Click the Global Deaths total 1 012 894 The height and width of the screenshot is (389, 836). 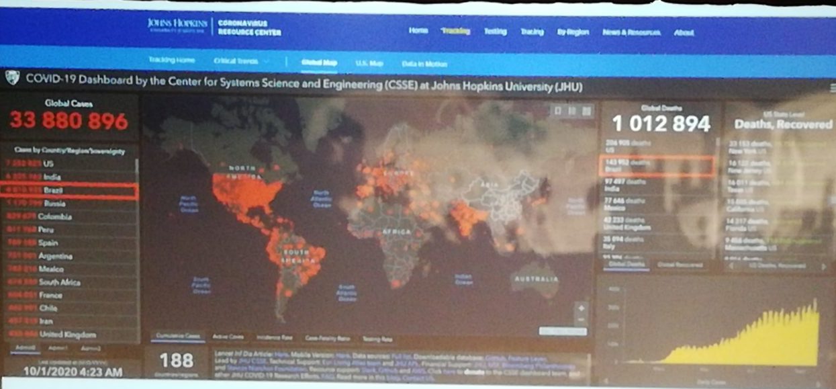661,124
